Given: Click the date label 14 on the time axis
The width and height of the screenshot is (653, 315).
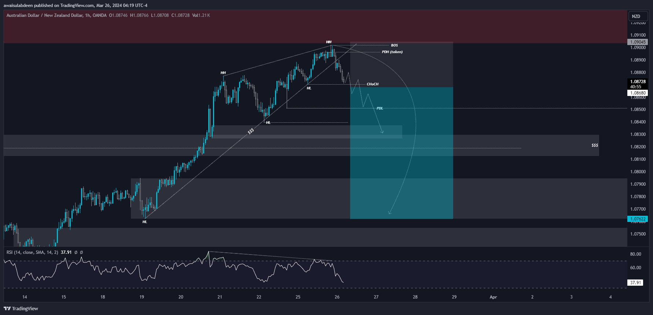Looking at the screenshot, I should [25, 297].
